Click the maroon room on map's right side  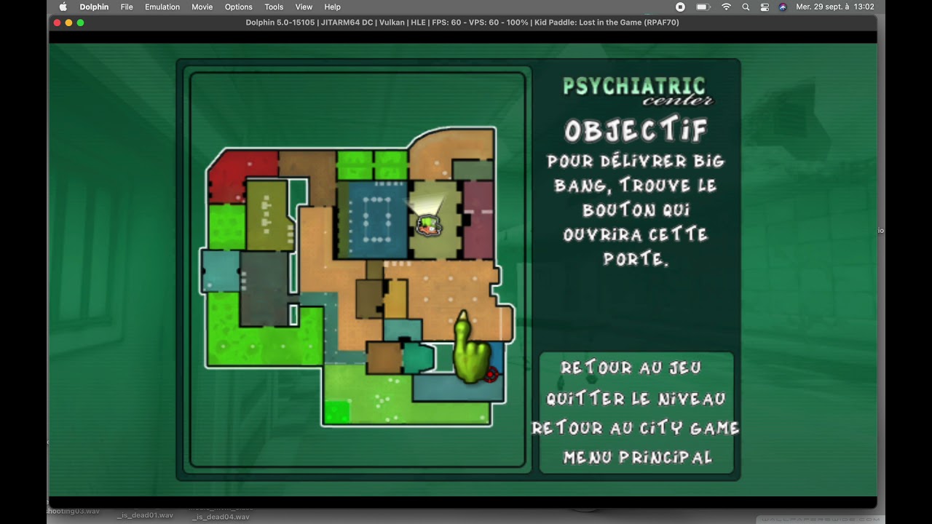click(478, 220)
